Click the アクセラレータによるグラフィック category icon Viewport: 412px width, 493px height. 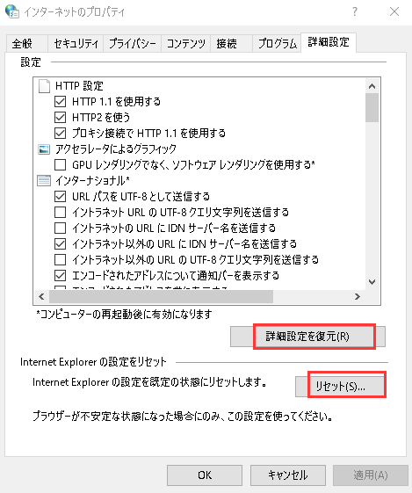(44, 149)
